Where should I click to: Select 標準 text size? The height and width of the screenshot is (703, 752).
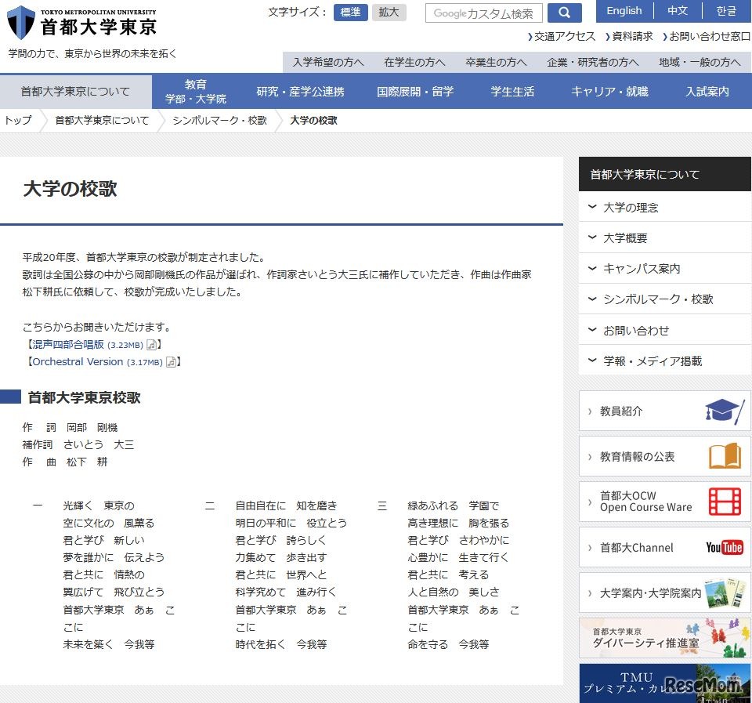pos(350,12)
